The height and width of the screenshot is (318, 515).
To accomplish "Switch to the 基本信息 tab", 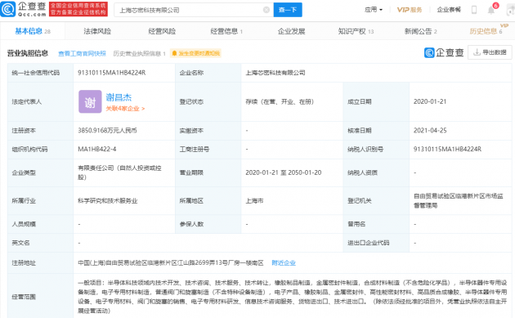I will (x=33, y=31).
